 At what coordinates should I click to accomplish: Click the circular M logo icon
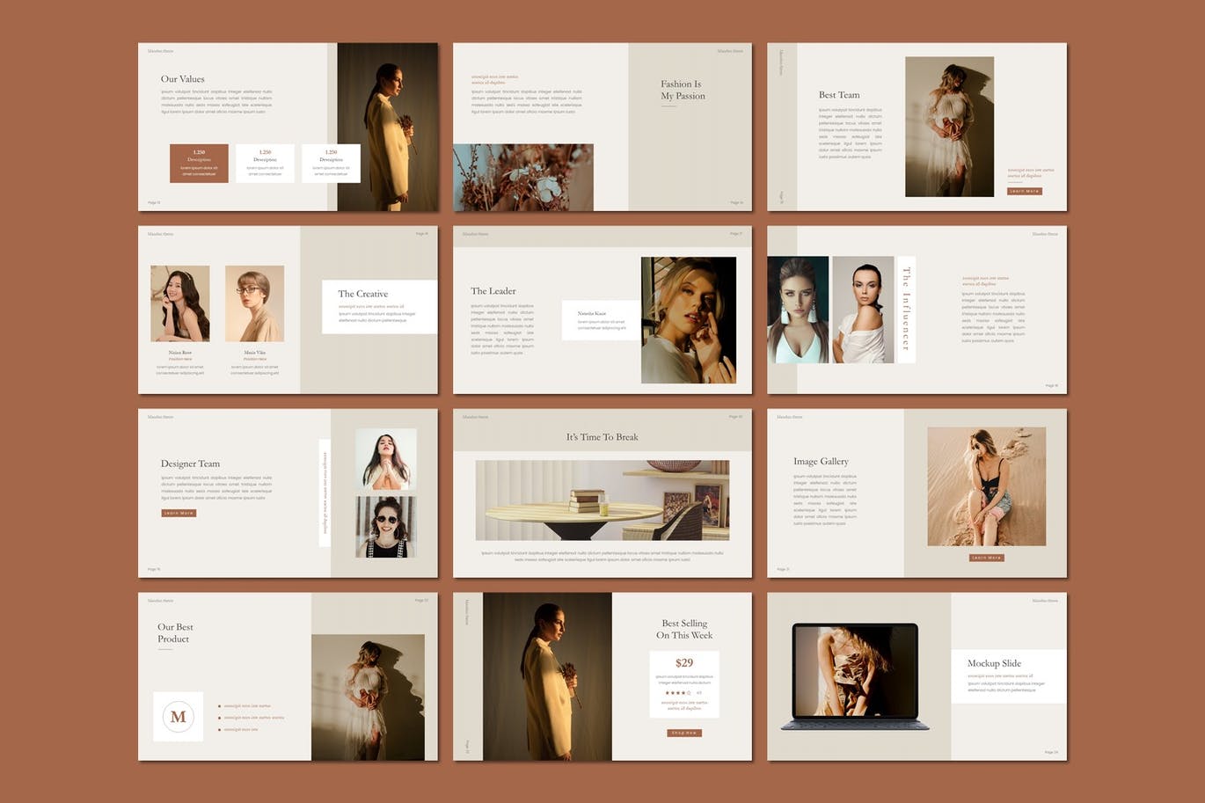(x=178, y=716)
